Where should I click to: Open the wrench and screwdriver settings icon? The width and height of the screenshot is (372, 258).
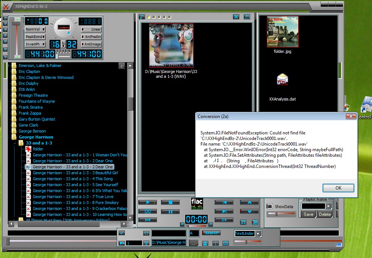(x=236, y=17)
